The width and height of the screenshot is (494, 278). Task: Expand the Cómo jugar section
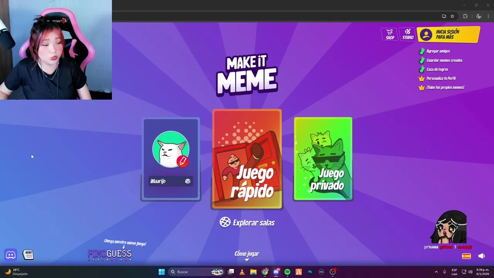pos(247,255)
